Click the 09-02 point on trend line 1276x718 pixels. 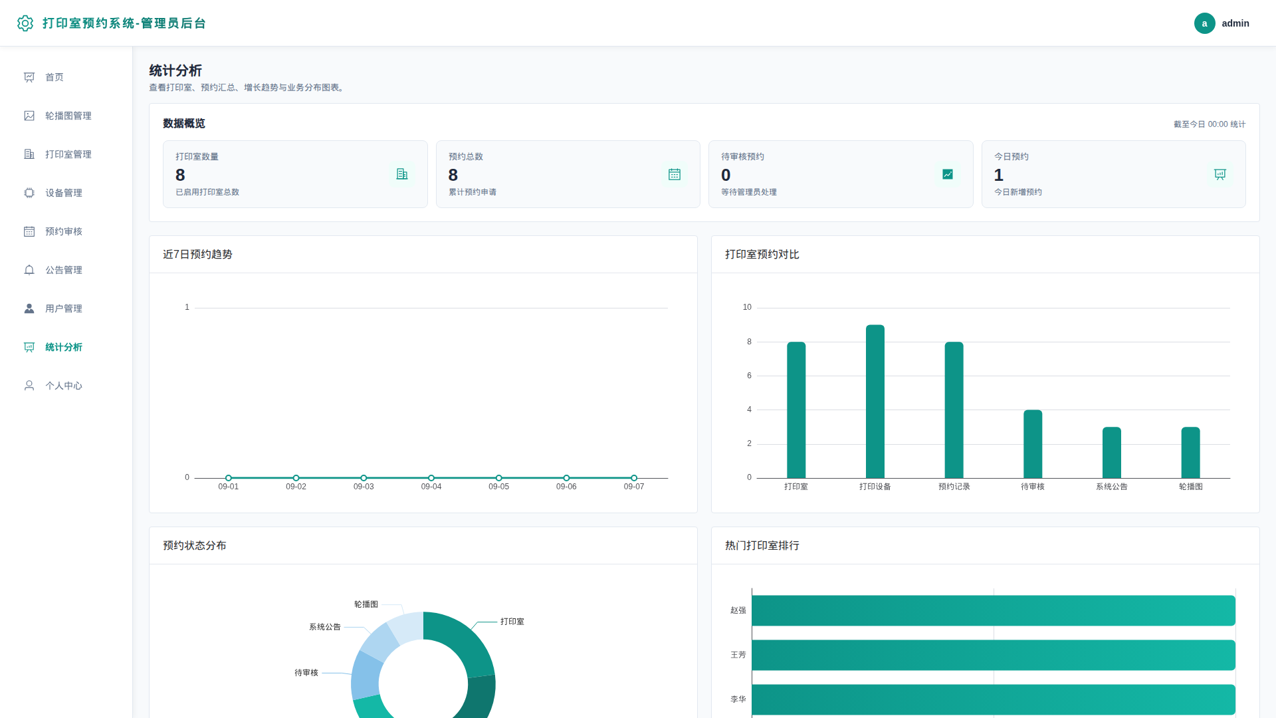[296, 478]
